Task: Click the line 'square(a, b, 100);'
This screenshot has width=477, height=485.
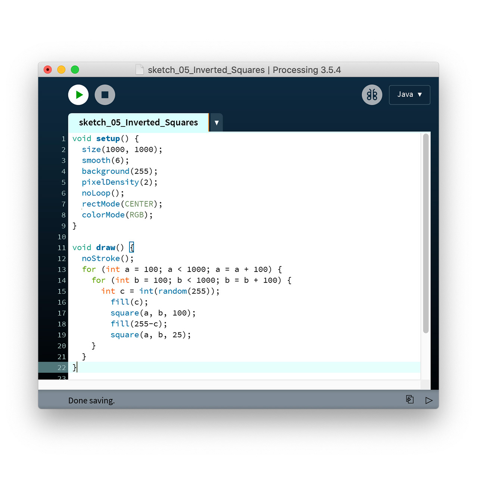Action: [x=153, y=313]
